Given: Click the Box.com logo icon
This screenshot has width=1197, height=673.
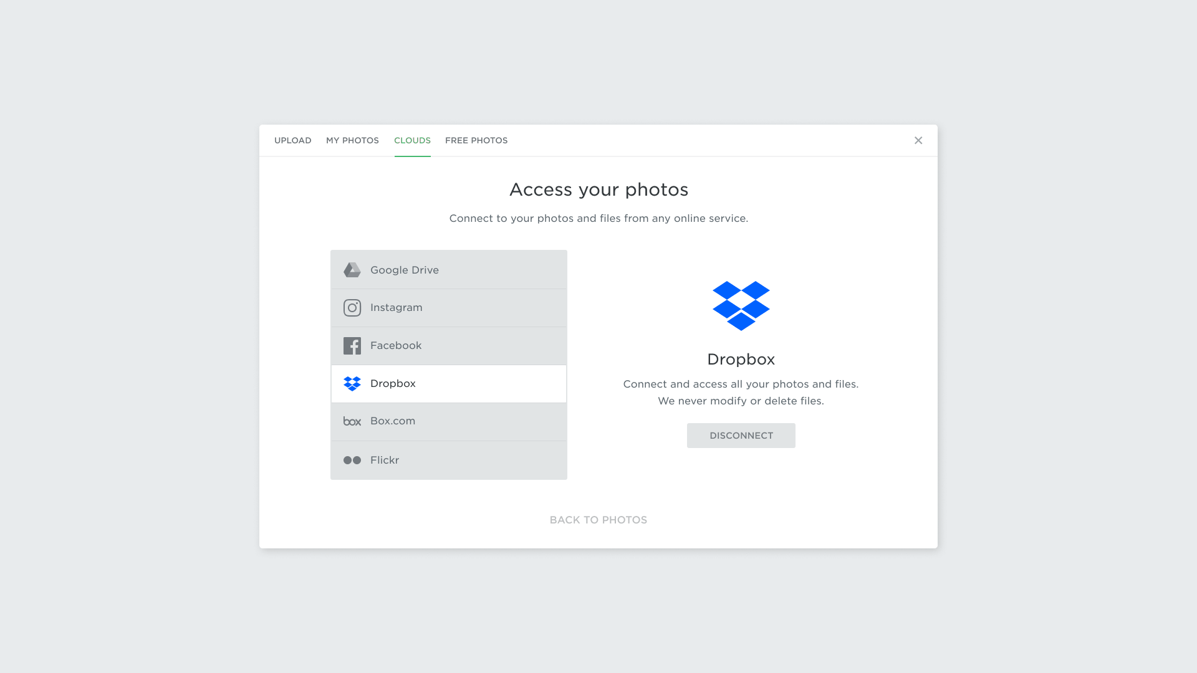Looking at the screenshot, I should pos(352,422).
